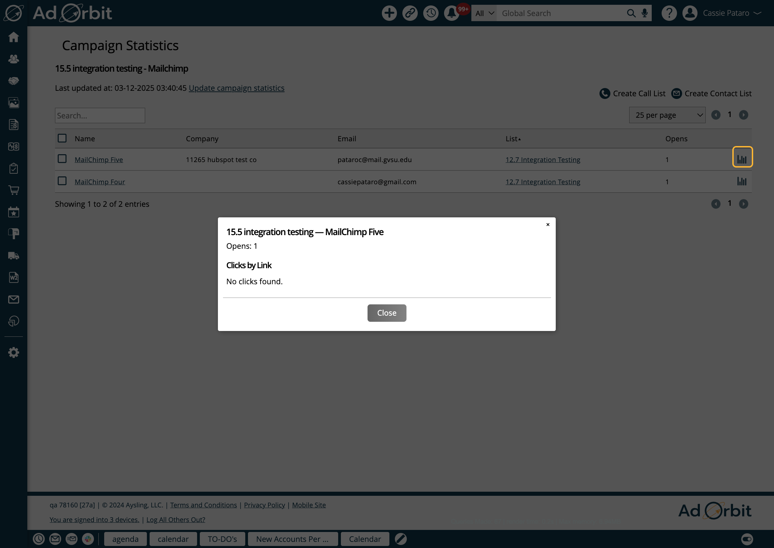
Task: Open statistics bar chart for MailChimp Four
Action: pyautogui.click(x=742, y=181)
